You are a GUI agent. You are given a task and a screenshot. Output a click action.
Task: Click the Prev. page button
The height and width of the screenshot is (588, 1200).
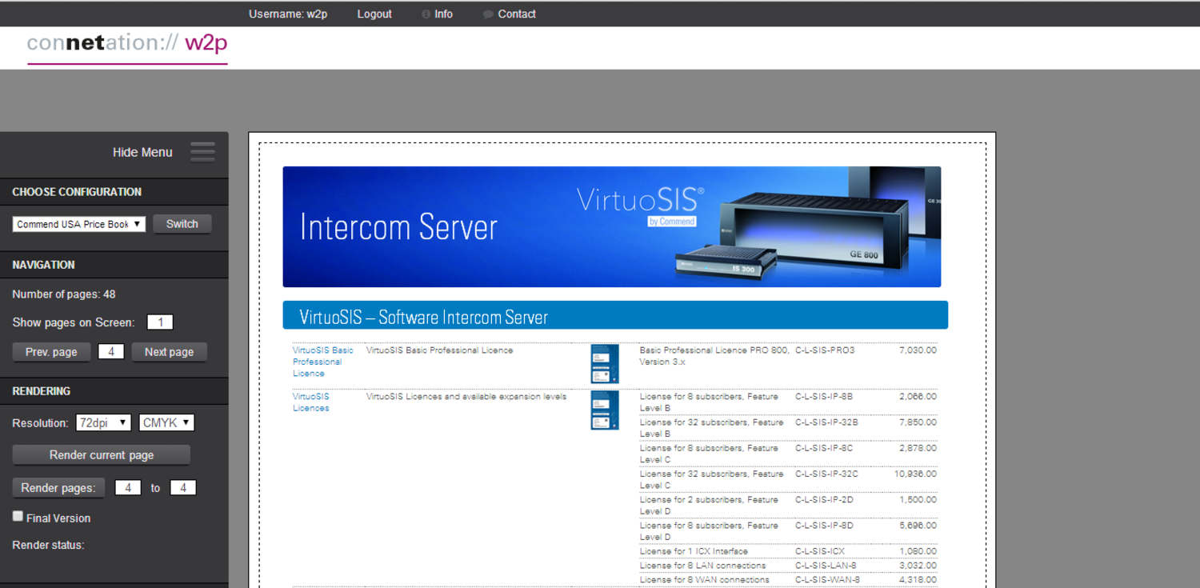[51, 352]
